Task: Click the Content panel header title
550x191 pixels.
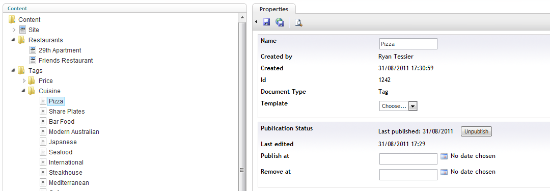Action: click(x=17, y=8)
